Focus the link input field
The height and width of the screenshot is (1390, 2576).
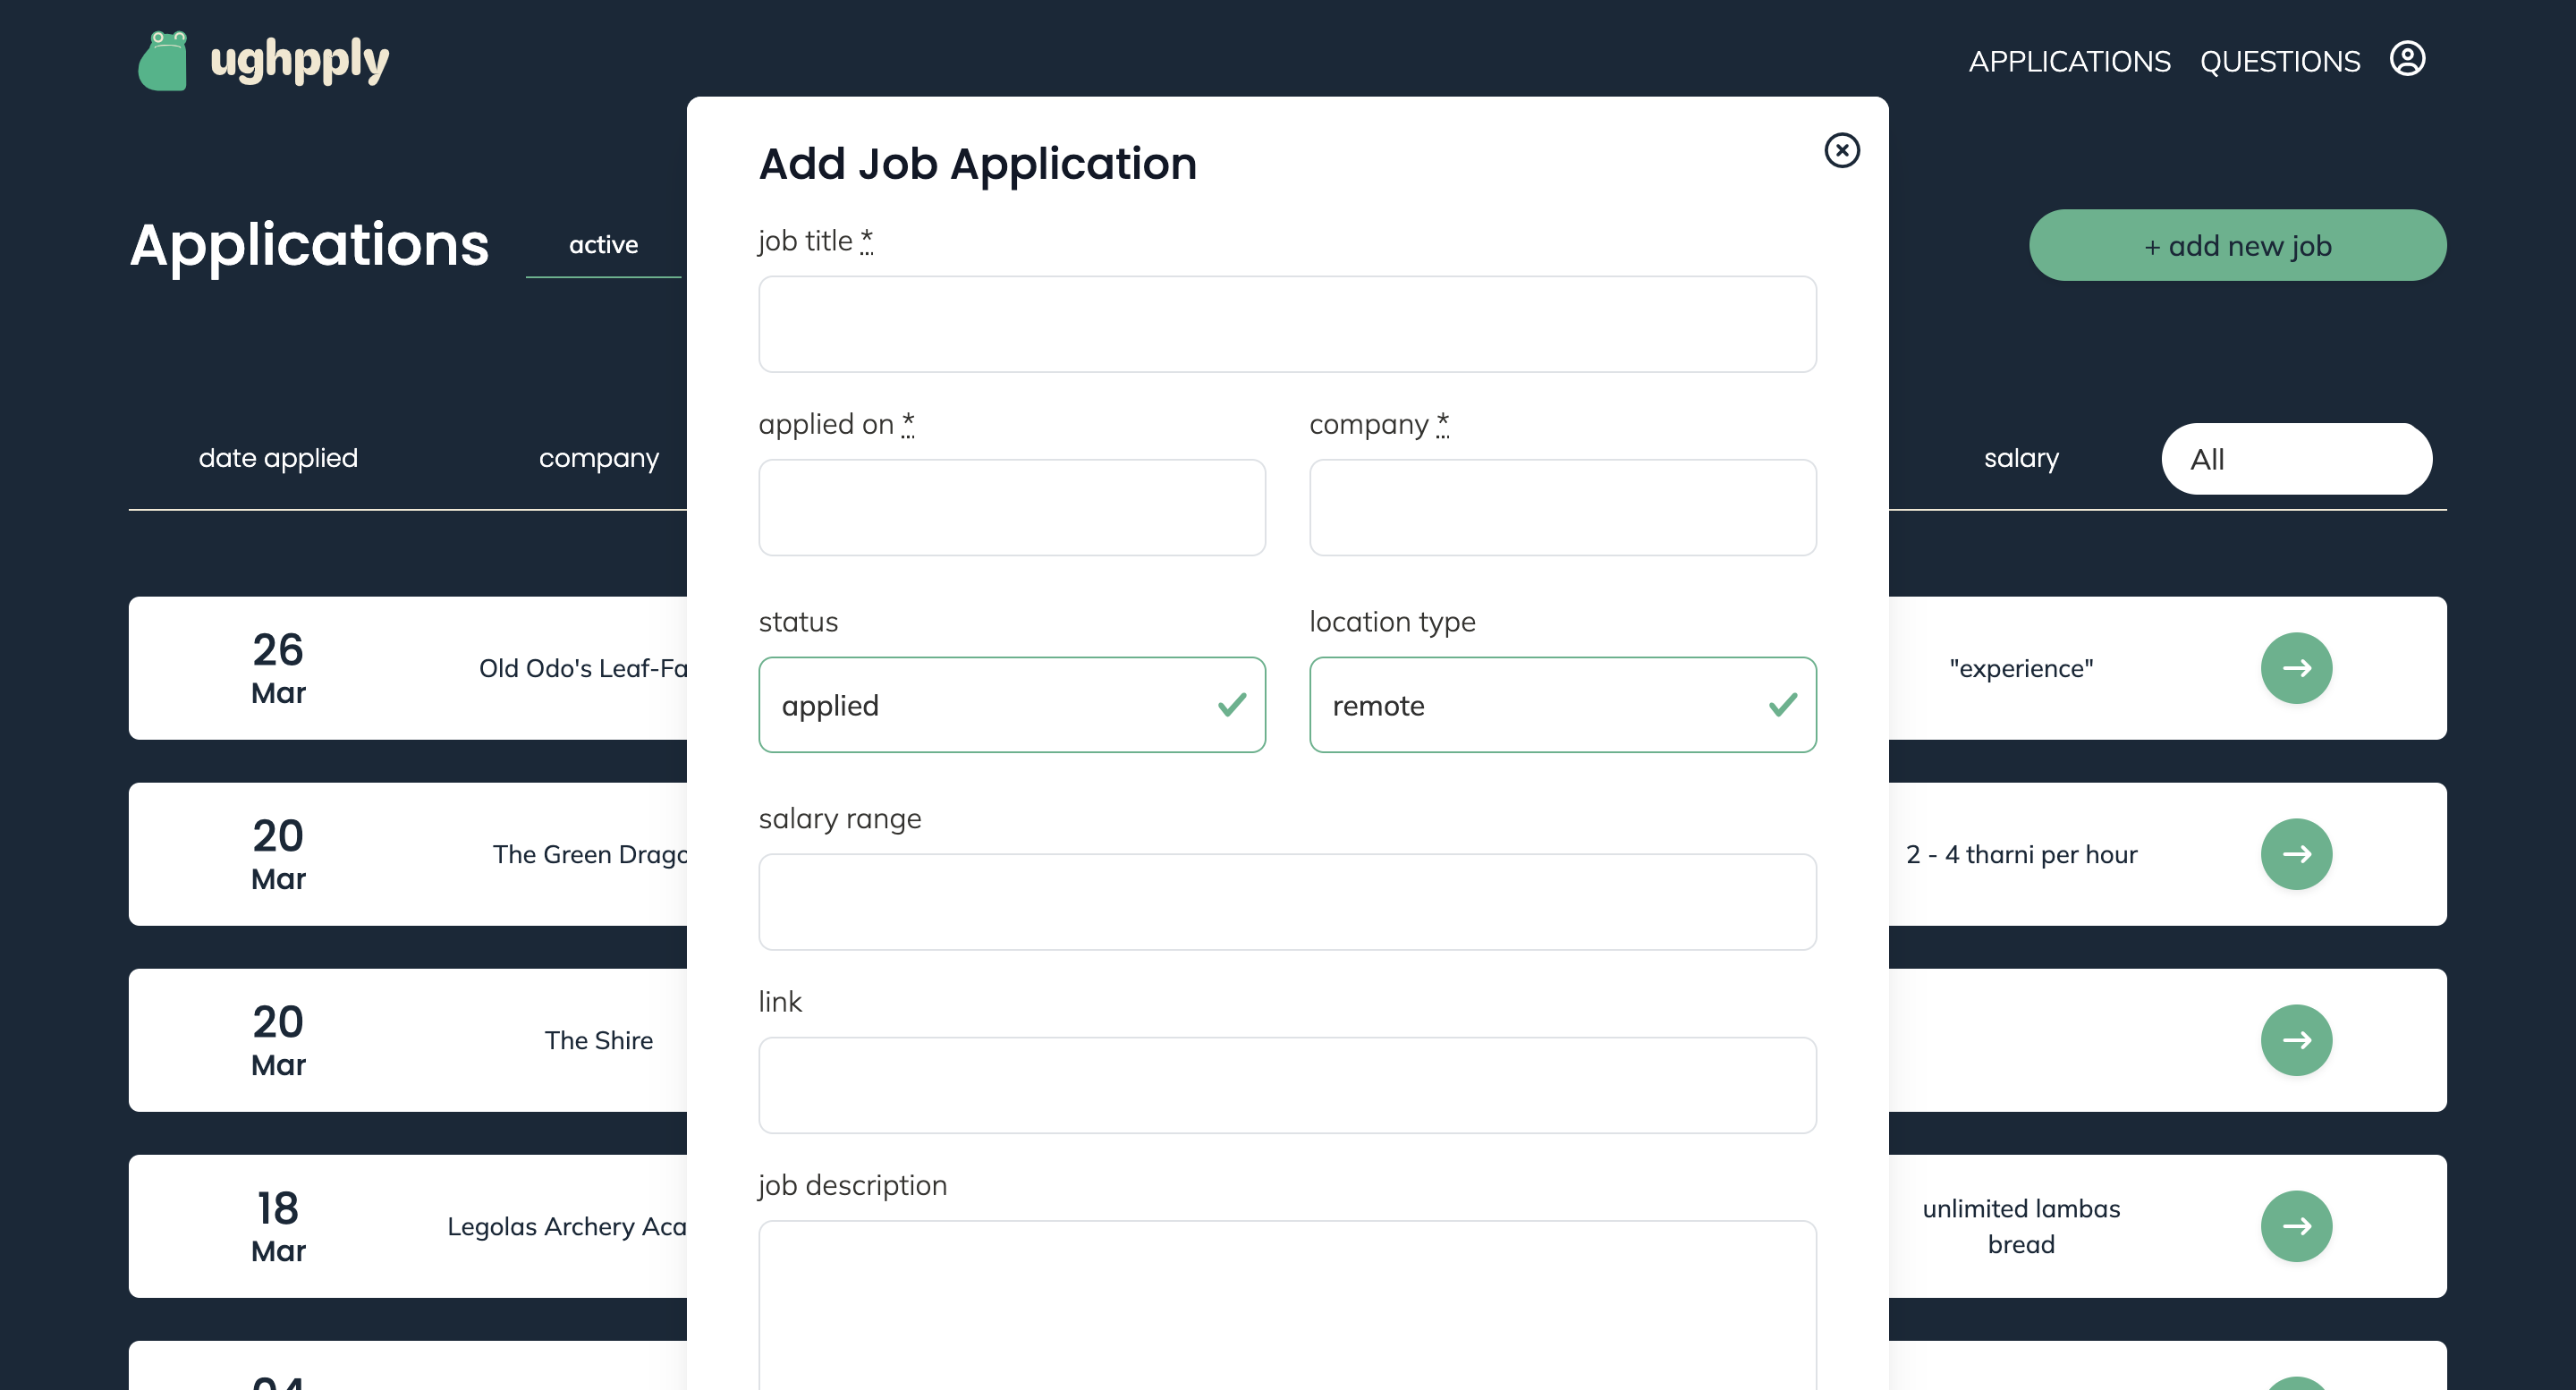[x=1287, y=1085]
